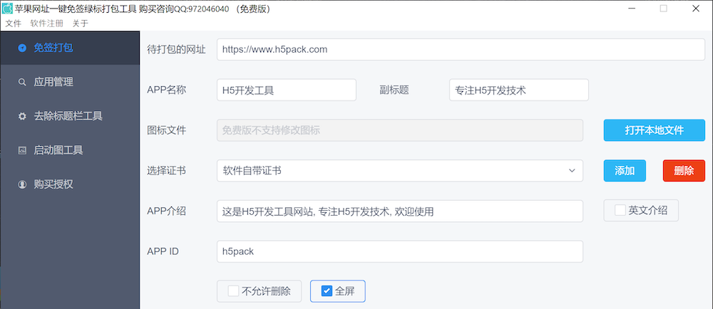The width and height of the screenshot is (713, 309).
Task: Enable the 英文介绍 checkbox
Action: pyautogui.click(x=620, y=210)
